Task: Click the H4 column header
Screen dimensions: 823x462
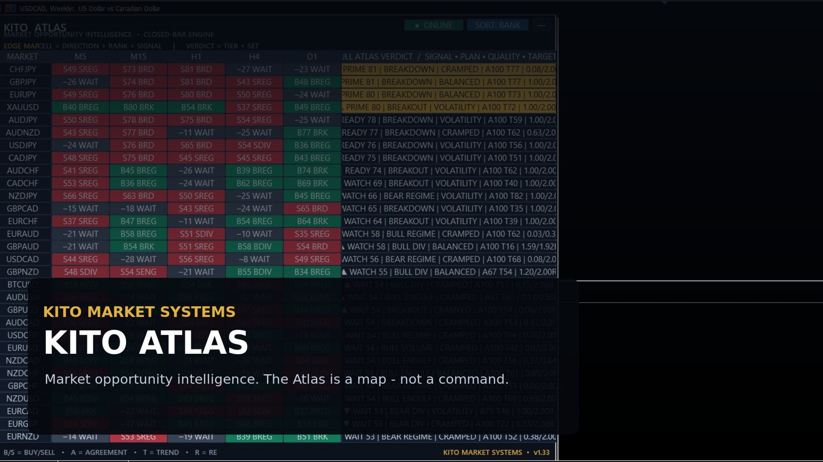Action: point(254,56)
